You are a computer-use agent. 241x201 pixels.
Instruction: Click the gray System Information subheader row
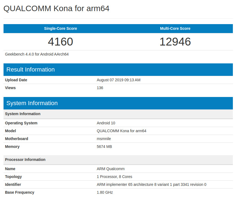23,114
